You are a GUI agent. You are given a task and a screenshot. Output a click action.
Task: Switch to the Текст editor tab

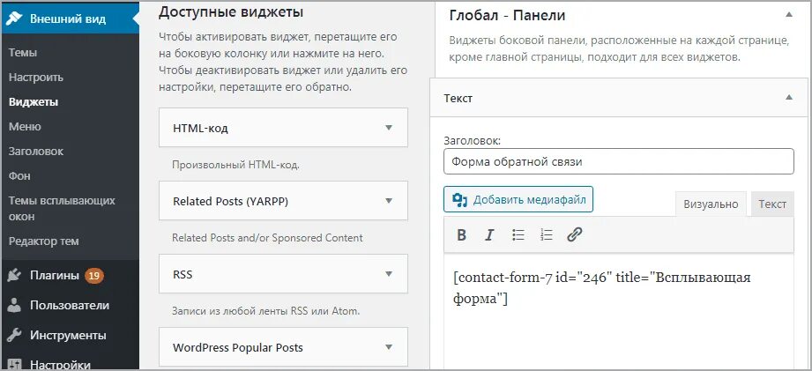coord(772,204)
